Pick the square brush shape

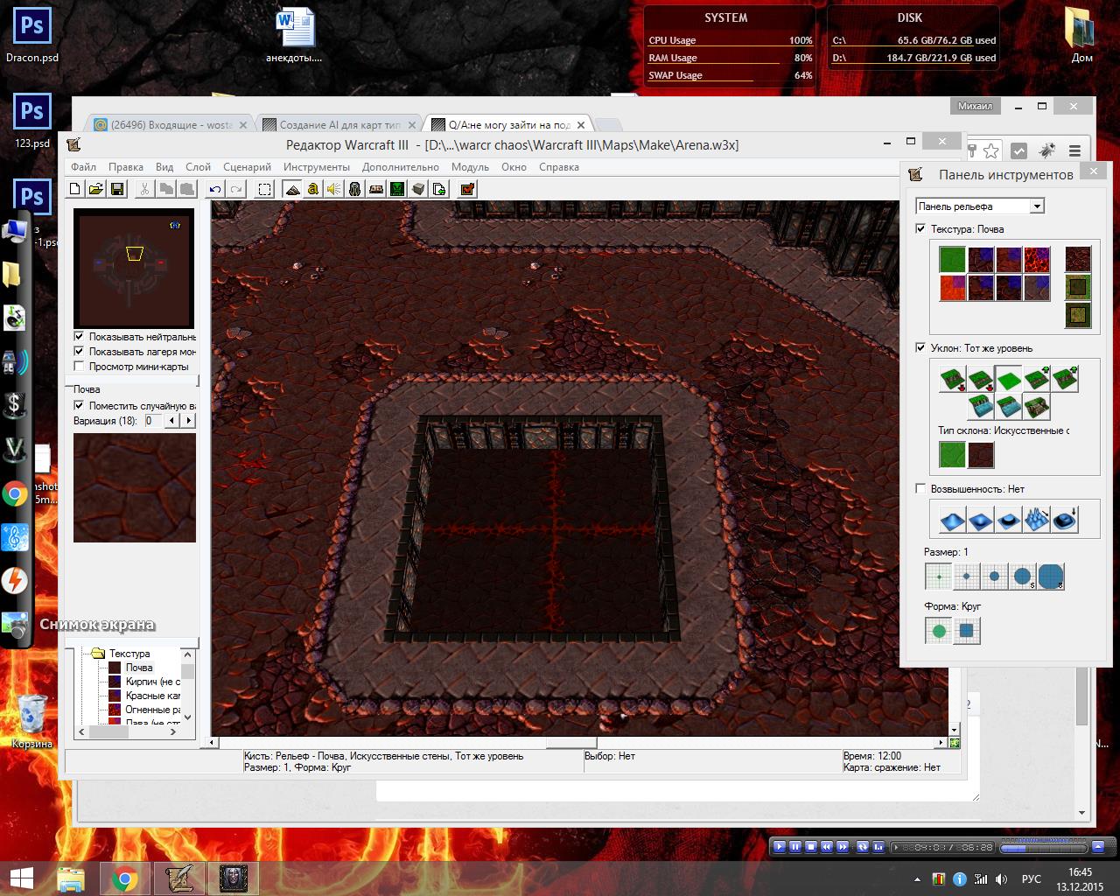point(967,630)
